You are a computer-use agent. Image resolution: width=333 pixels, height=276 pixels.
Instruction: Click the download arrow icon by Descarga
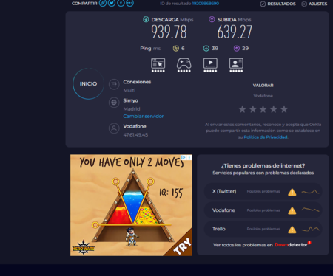coord(146,19)
